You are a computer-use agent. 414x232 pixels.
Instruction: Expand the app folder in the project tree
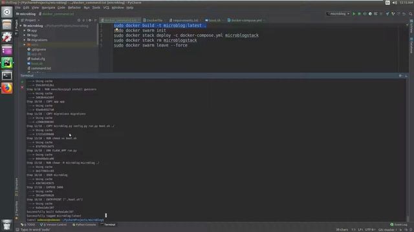pyautogui.click(x=25, y=30)
